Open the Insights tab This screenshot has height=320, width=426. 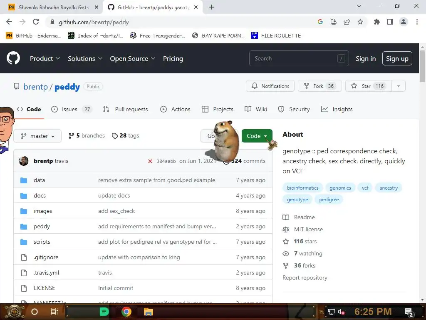tap(337, 110)
